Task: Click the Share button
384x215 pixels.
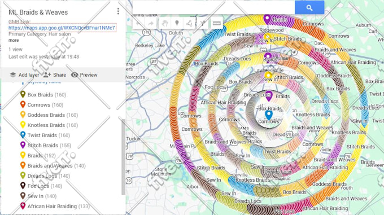Action: [55, 75]
